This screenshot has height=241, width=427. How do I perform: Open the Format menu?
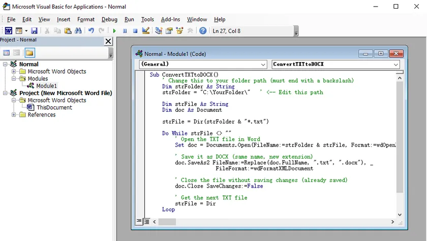point(86,19)
